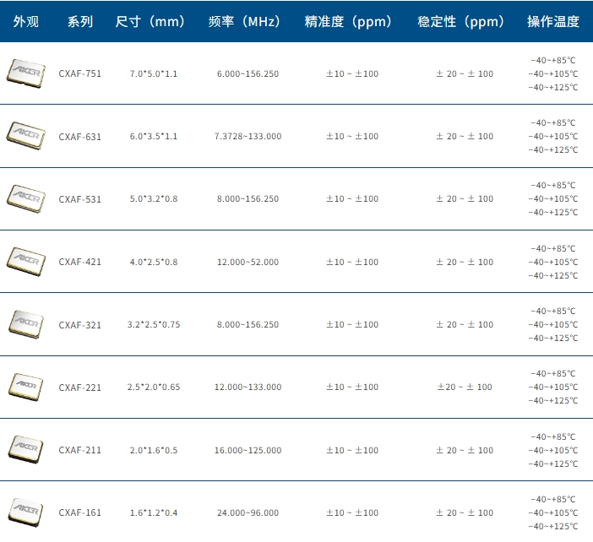The width and height of the screenshot is (593, 542).
Task: Open the CXAF-631 series link
Action: pyautogui.click(x=80, y=137)
